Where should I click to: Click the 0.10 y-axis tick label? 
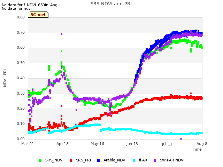point(21,124)
